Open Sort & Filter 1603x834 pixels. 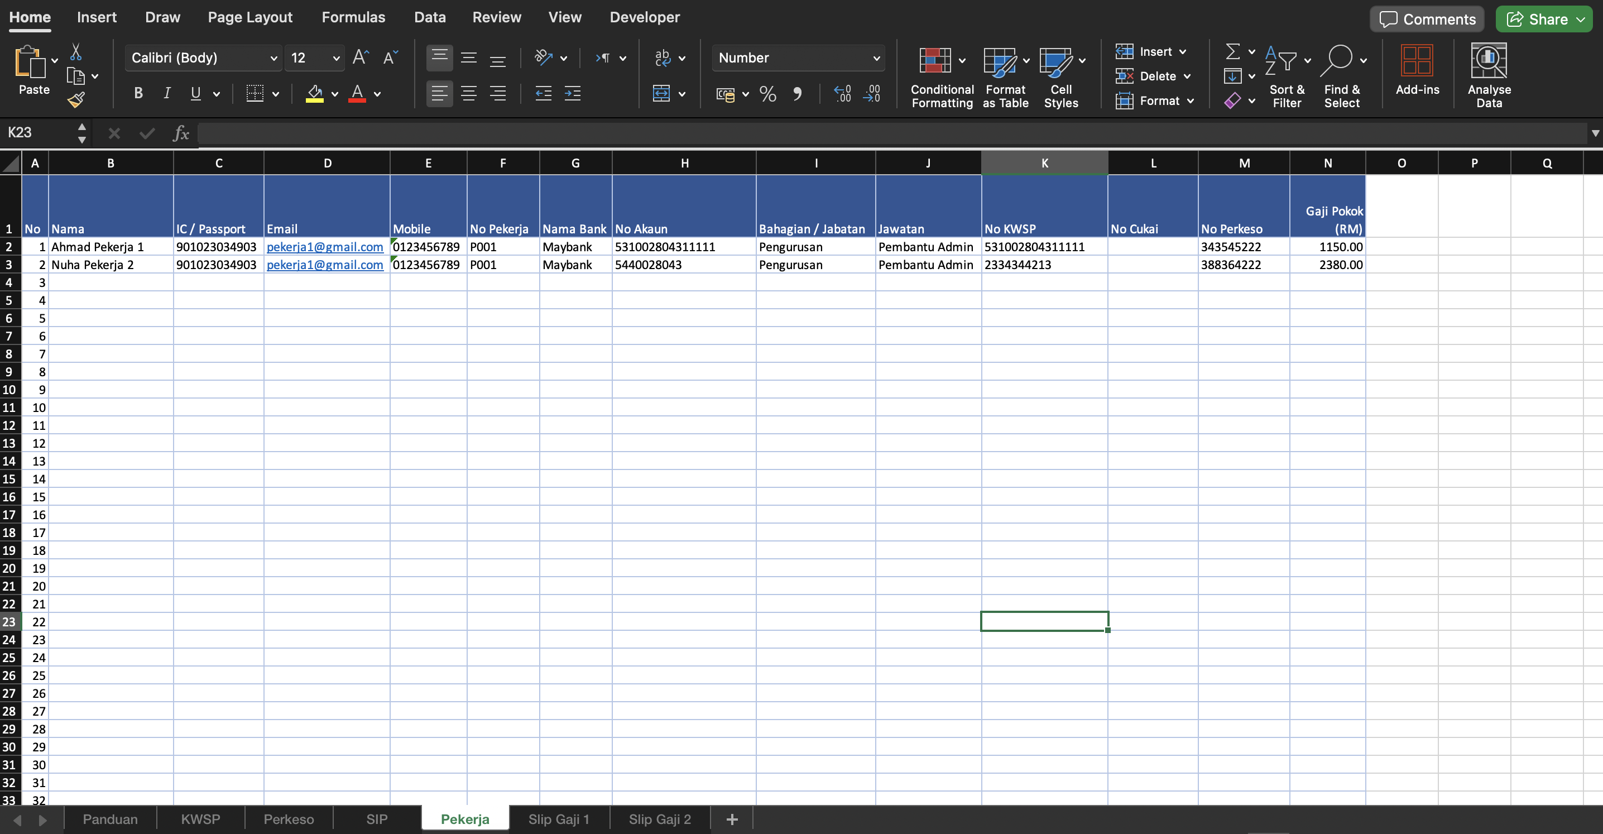pyautogui.click(x=1287, y=78)
